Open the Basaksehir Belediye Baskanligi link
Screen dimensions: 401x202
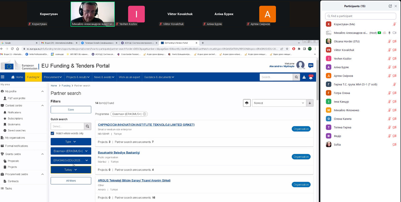(119, 152)
